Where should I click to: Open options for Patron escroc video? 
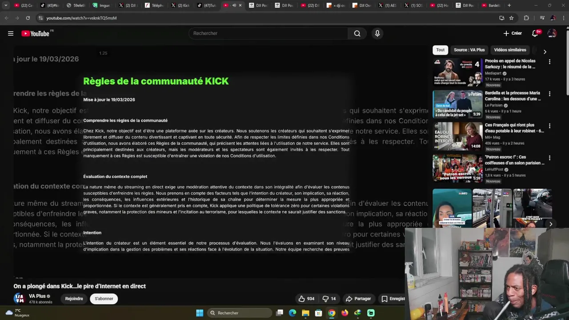[x=549, y=158]
